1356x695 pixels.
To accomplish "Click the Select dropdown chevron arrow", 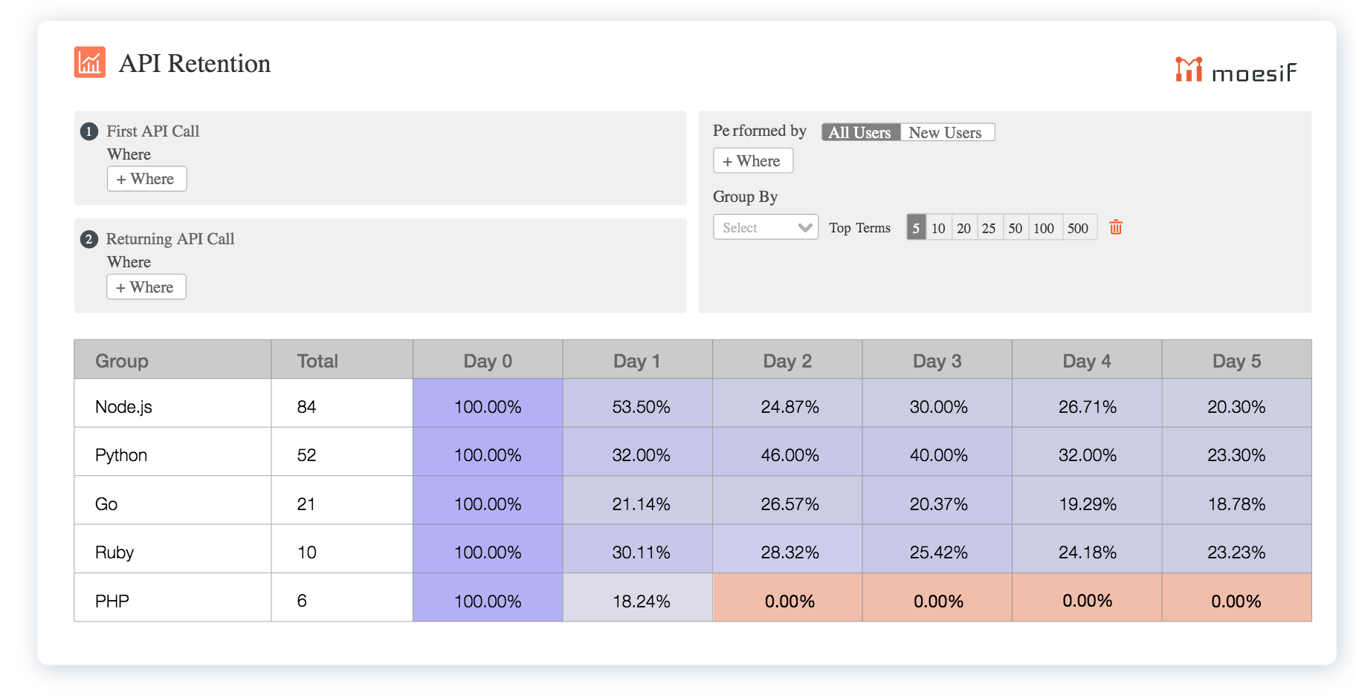I will [804, 227].
